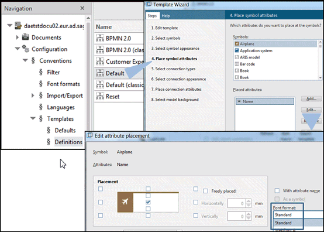
Task: Select the Airplane symbol icon in list
Action: pos(237,44)
